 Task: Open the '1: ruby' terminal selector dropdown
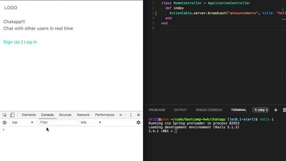coord(261,110)
